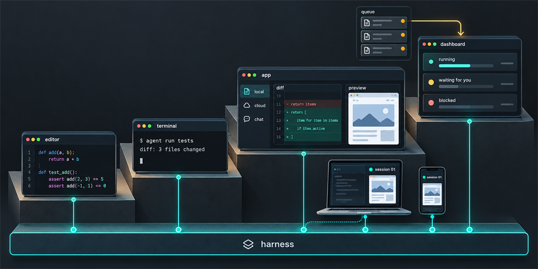Click the red status dot beside blocked
This screenshot has height=269, width=538.
[431, 103]
